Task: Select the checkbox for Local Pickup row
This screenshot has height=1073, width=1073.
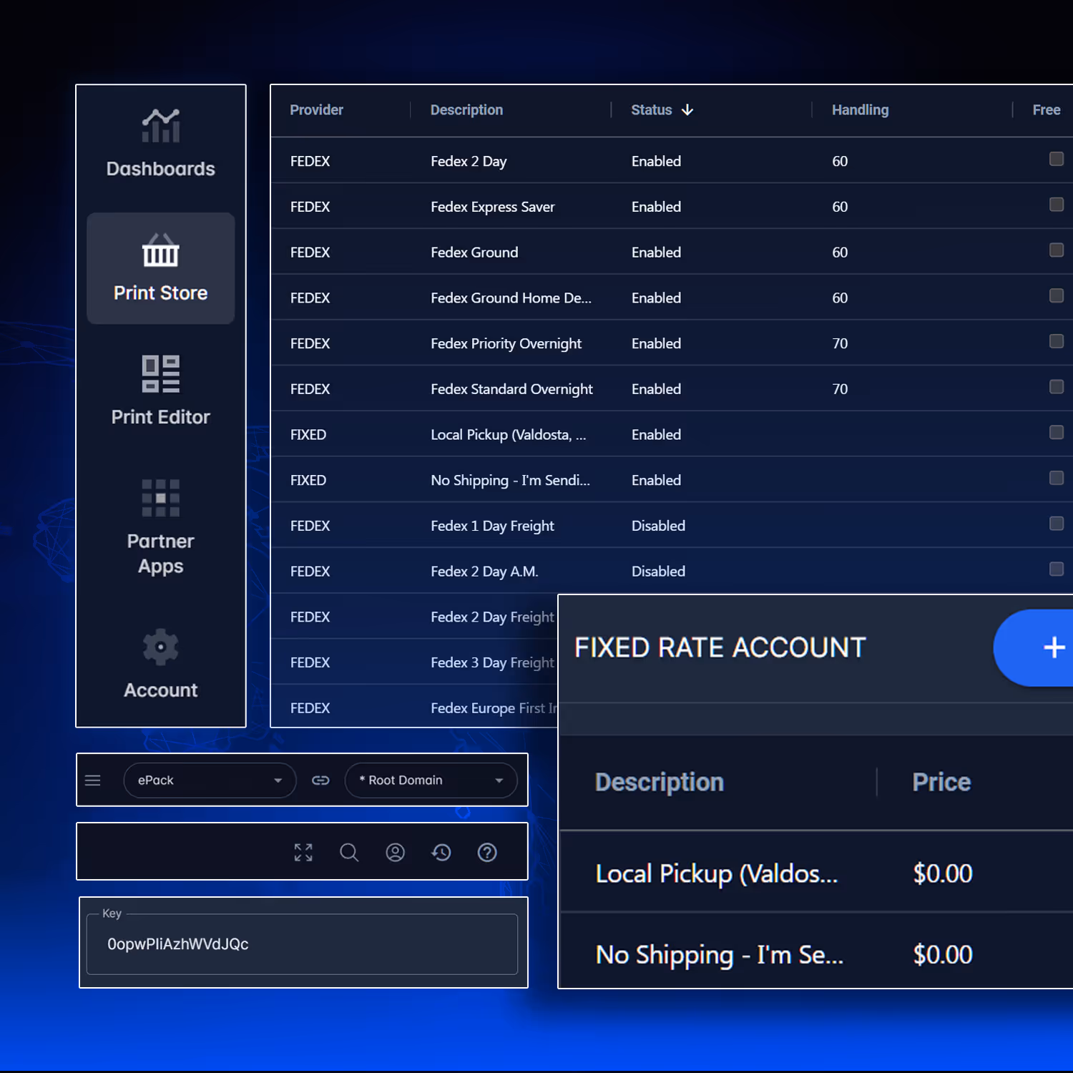Action: tap(1057, 432)
